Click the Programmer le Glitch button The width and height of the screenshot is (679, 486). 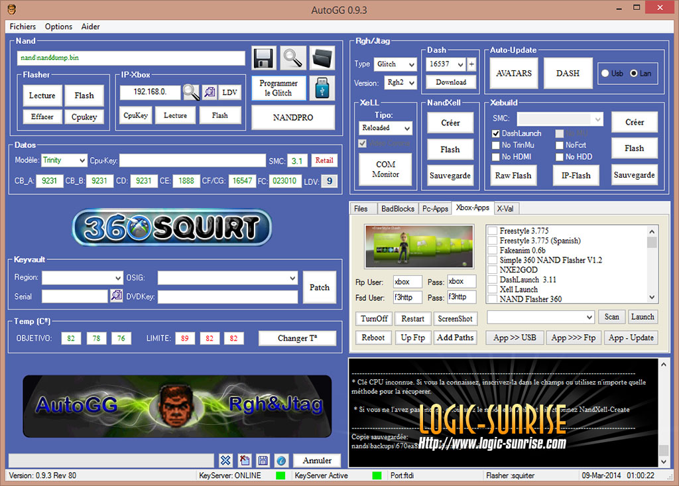pos(278,88)
